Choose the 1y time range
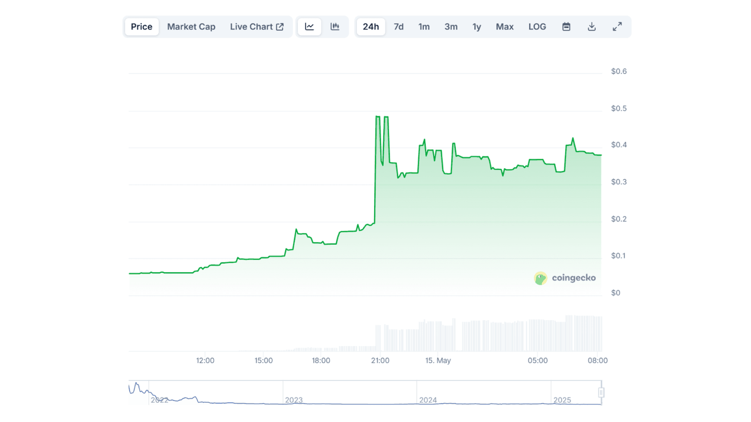The height and width of the screenshot is (422, 751). [477, 27]
